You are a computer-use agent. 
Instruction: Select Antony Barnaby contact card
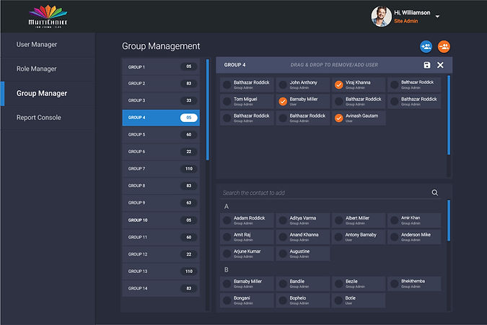click(359, 237)
